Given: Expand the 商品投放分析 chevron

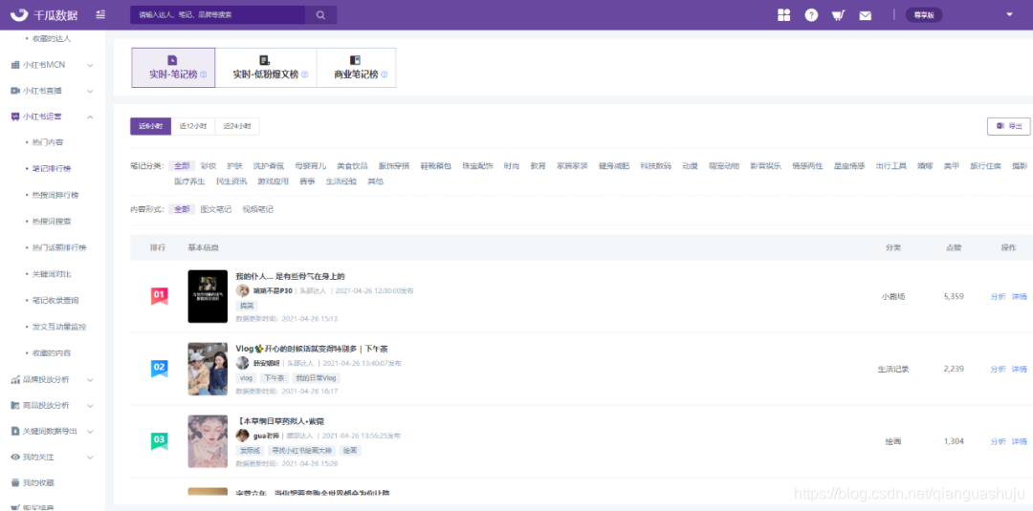Looking at the screenshot, I should coord(90,405).
